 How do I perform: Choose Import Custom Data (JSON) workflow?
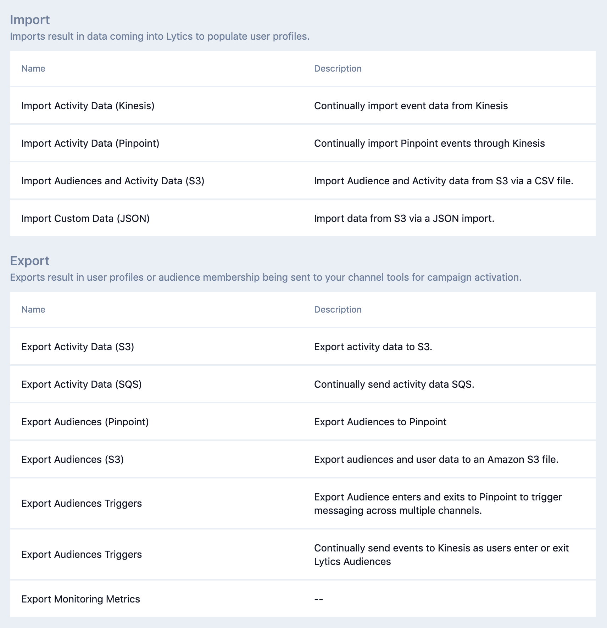point(85,218)
